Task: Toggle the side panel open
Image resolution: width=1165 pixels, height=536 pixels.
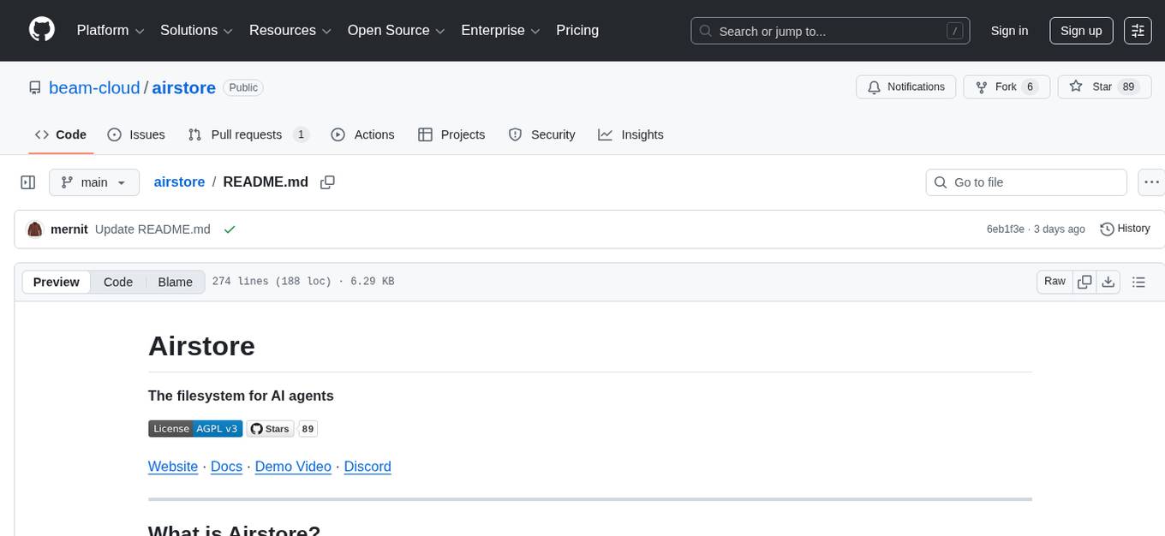Action: pos(27,182)
